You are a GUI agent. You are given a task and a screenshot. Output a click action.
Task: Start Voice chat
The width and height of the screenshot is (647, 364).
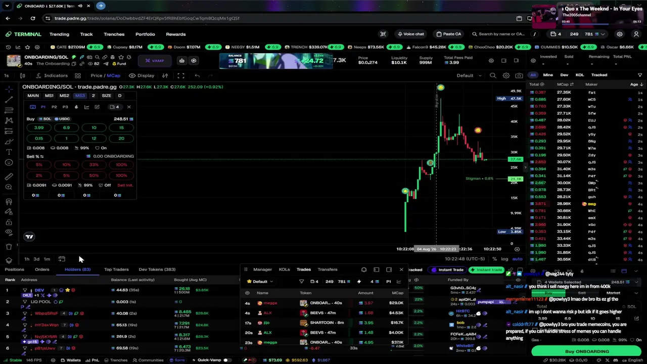(410, 34)
